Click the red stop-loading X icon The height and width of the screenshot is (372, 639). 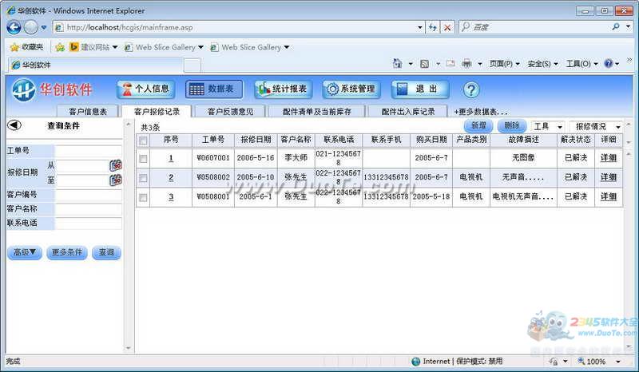click(447, 27)
